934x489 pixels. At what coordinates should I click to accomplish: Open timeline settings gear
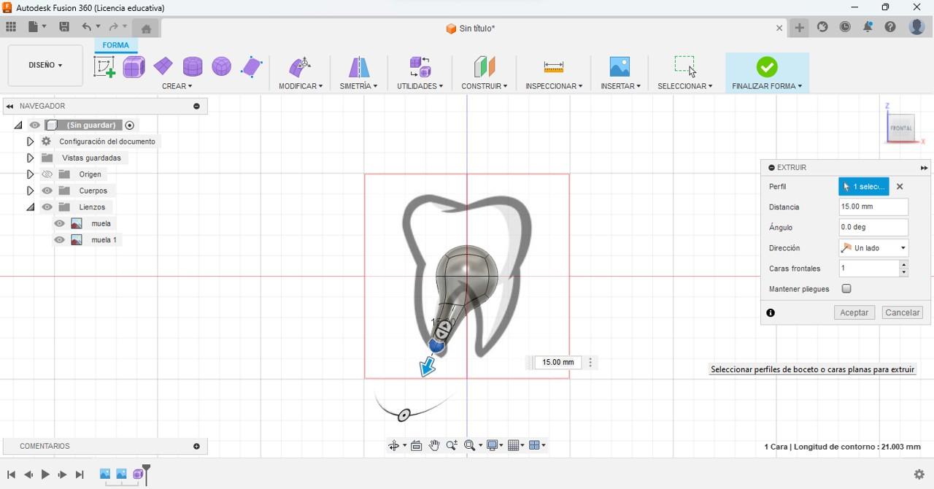919,474
